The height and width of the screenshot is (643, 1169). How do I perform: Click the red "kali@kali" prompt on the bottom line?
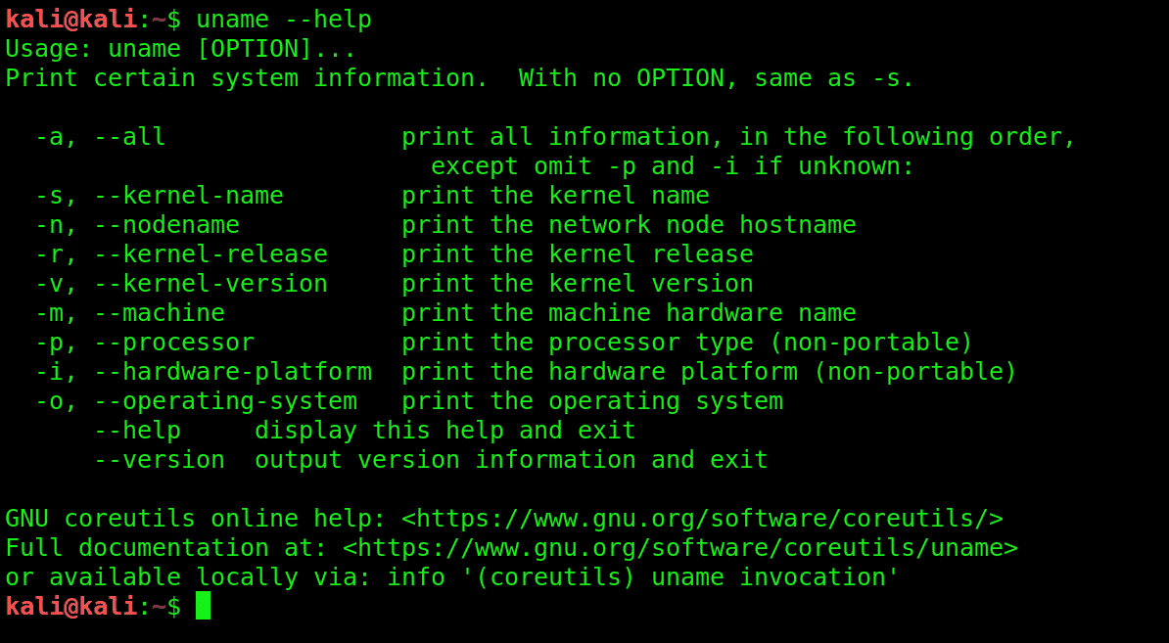tap(70, 607)
